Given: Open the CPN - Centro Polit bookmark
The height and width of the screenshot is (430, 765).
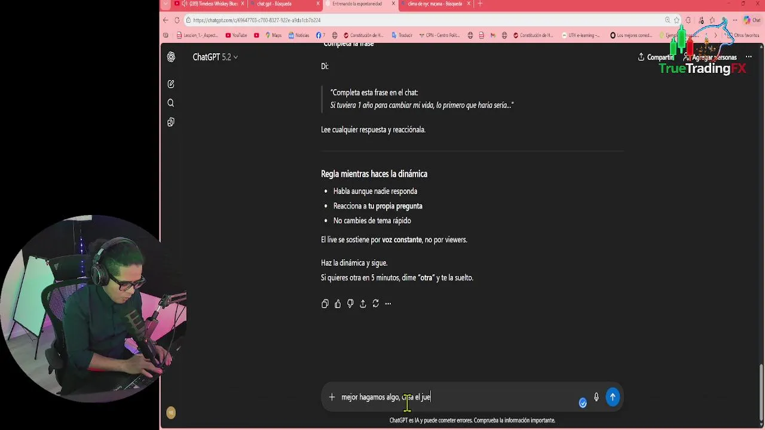Looking at the screenshot, I should click(439, 35).
